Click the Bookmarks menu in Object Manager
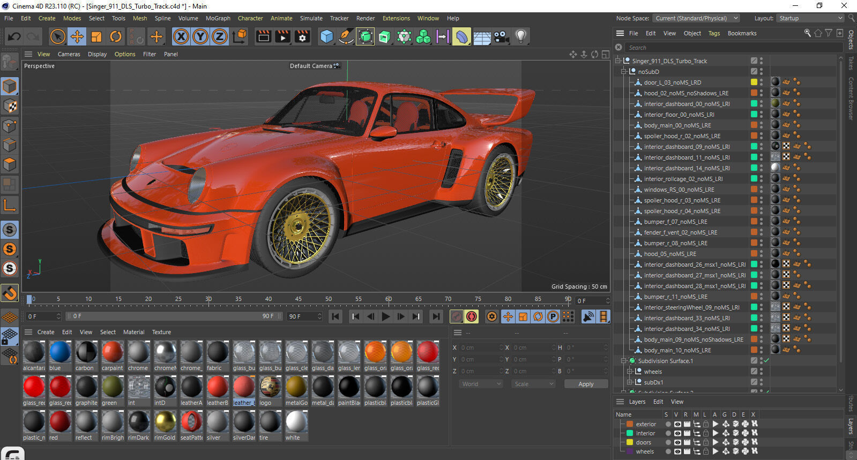 pyautogui.click(x=742, y=33)
